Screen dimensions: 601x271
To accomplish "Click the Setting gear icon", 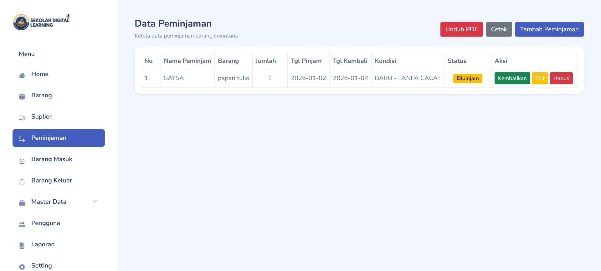I will [22, 267].
